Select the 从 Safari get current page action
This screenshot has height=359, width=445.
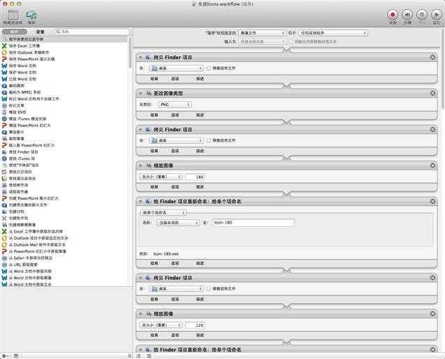[31, 258]
